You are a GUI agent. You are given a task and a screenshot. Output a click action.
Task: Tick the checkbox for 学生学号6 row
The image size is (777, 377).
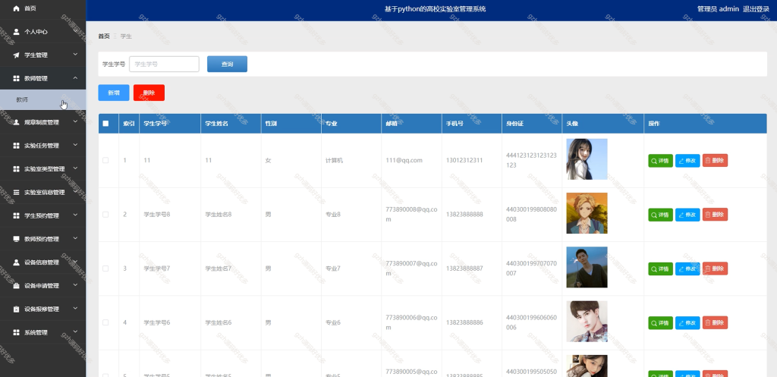[105, 322]
